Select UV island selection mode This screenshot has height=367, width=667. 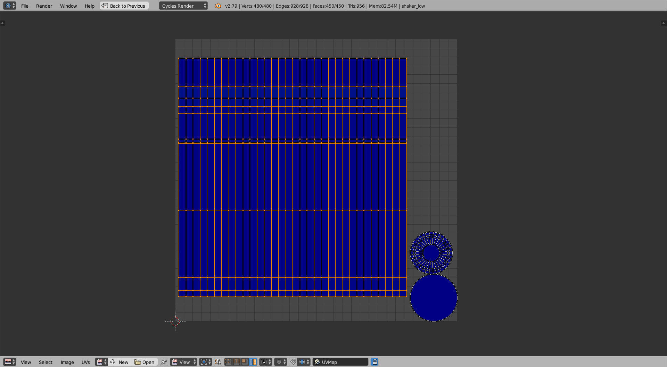(253, 362)
